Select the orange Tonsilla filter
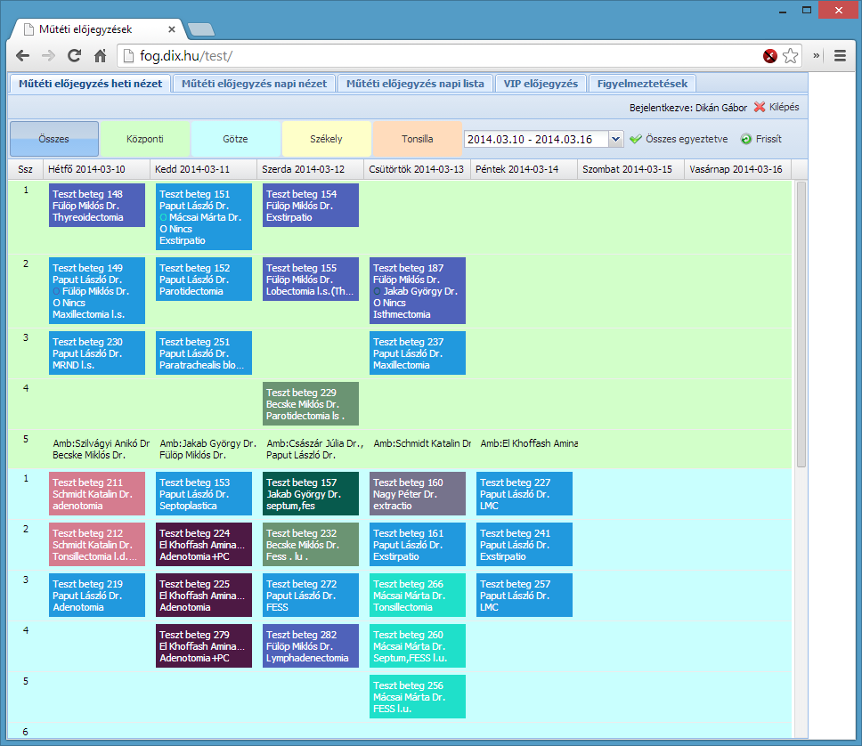 (x=418, y=139)
